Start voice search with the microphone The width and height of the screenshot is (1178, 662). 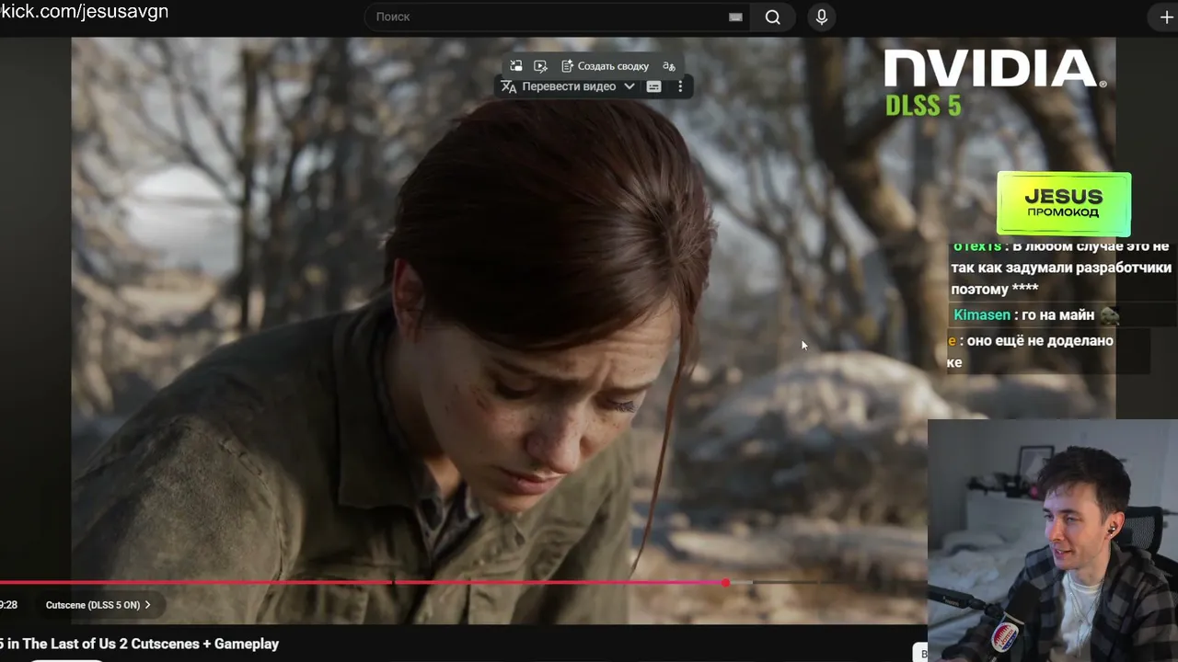(x=822, y=17)
